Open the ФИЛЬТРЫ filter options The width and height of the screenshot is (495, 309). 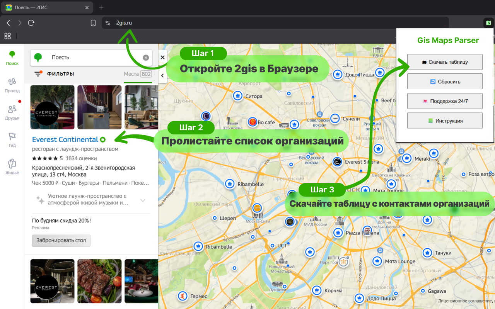(x=54, y=74)
